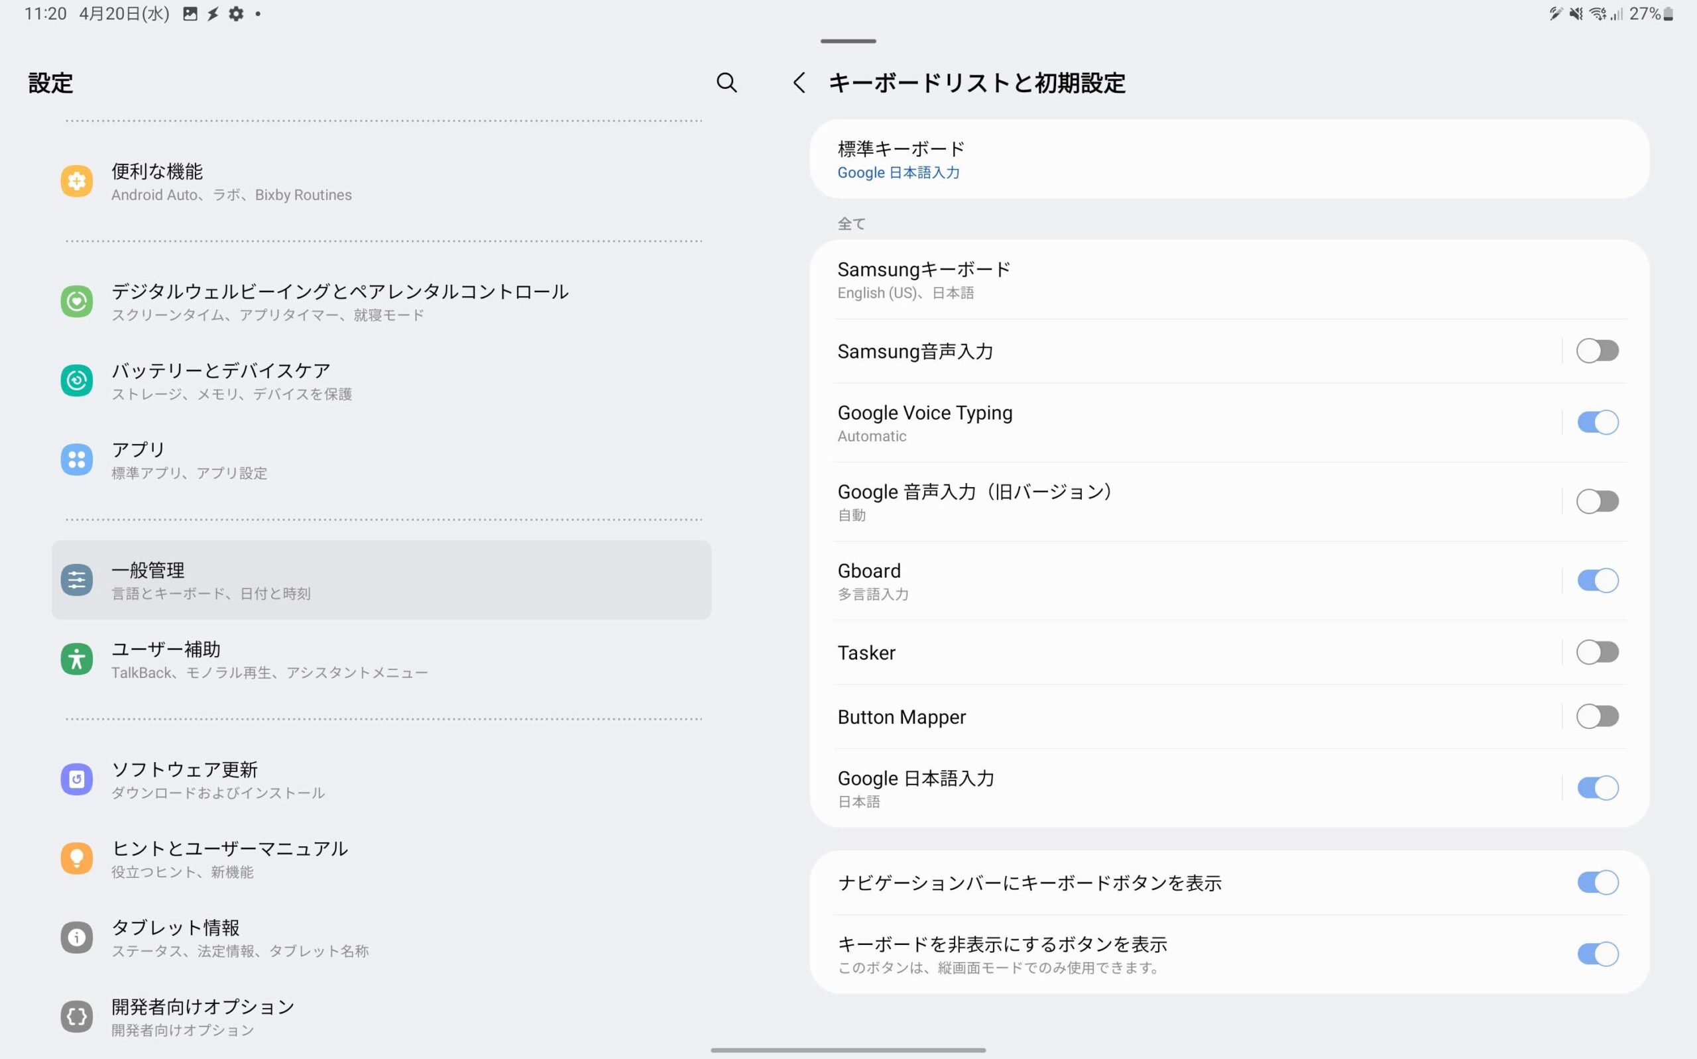This screenshot has height=1059, width=1697.
Task: Tap the image notification icon in status bar
Action: coord(190,13)
